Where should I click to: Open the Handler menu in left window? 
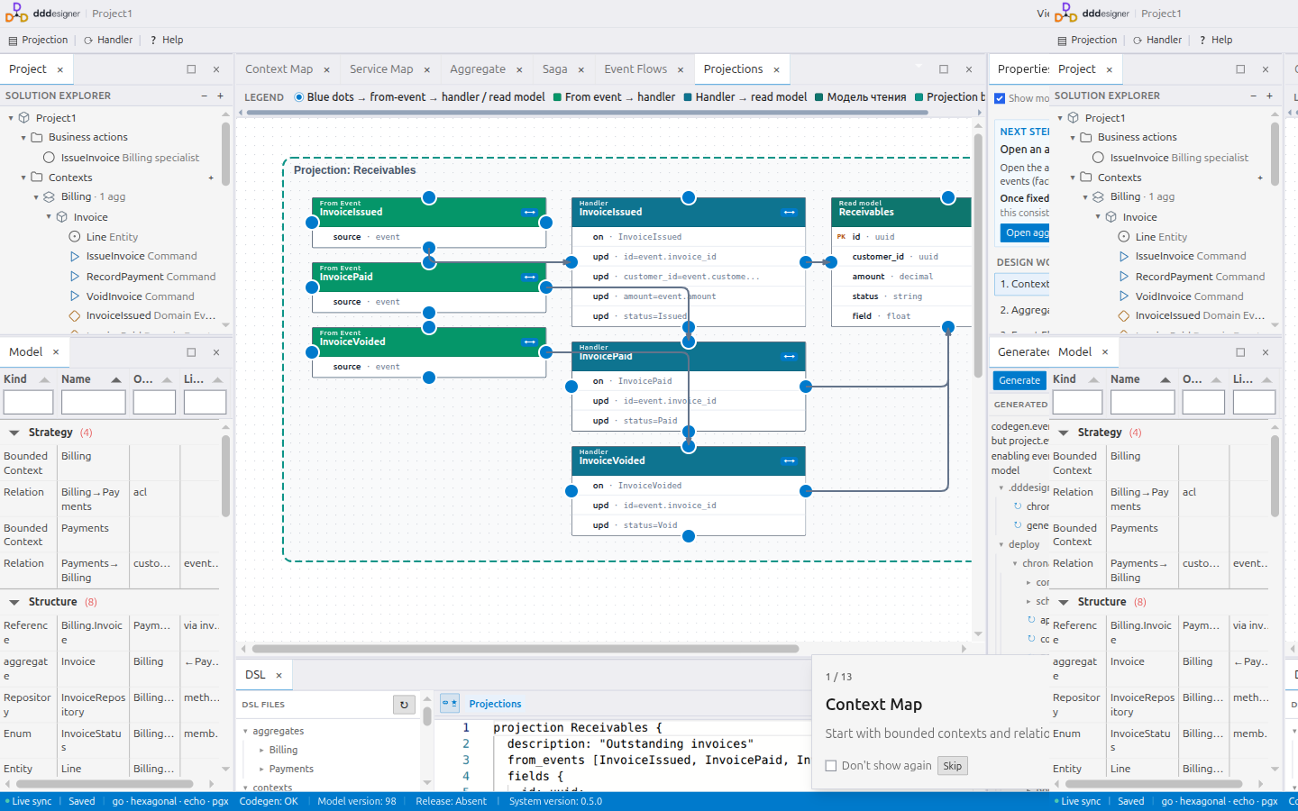(108, 40)
